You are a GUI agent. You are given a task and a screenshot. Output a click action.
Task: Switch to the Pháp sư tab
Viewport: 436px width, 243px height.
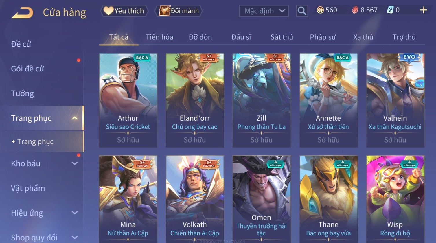(x=323, y=37)
